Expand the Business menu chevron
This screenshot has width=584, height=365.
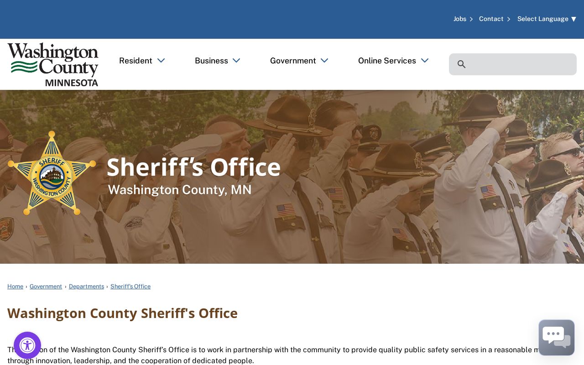pos(236,61)
